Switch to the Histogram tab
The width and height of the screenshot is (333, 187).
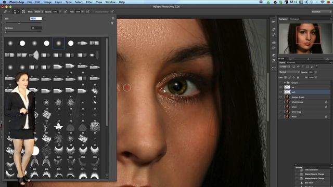coord(294,19)
